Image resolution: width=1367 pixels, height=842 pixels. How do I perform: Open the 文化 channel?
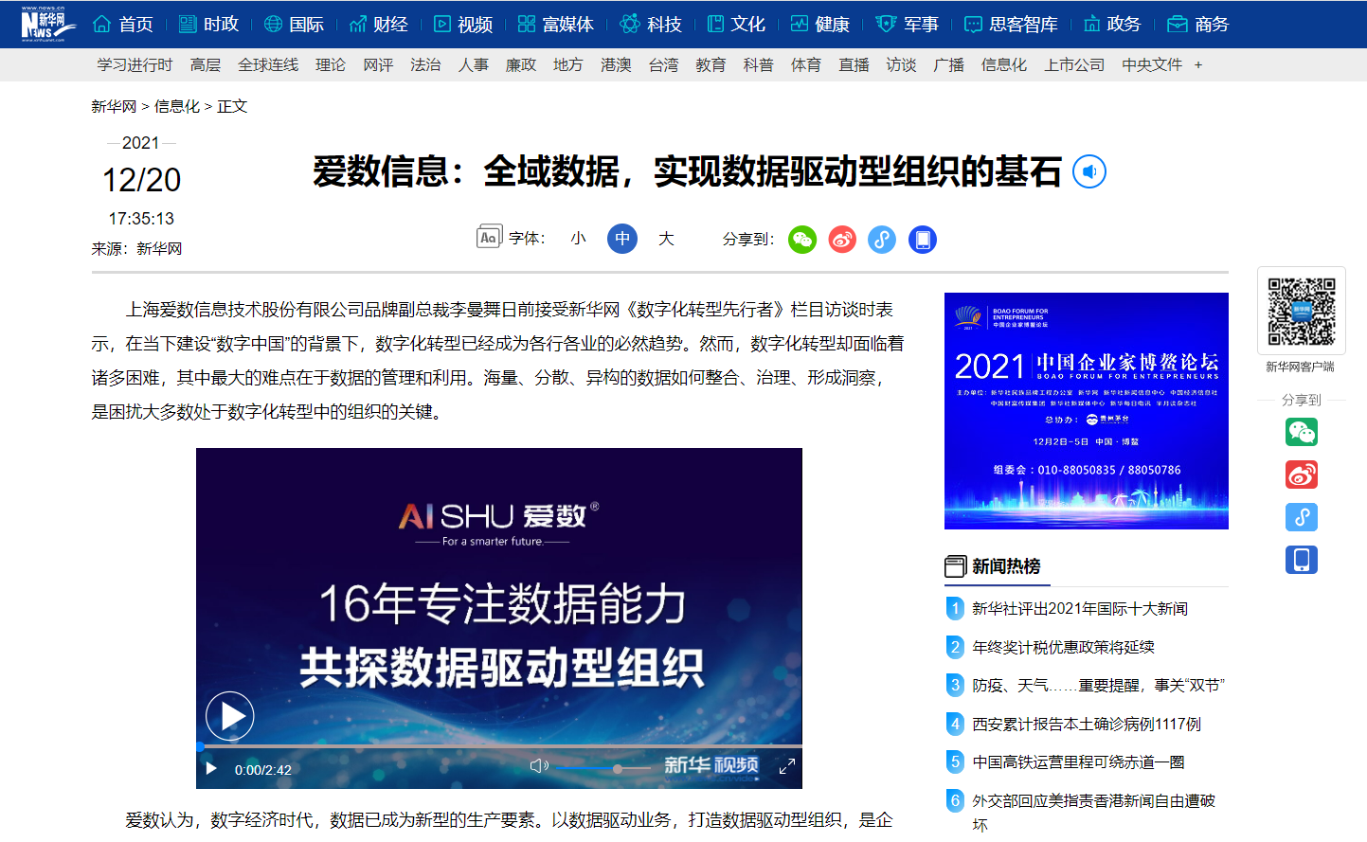(736, 24)
